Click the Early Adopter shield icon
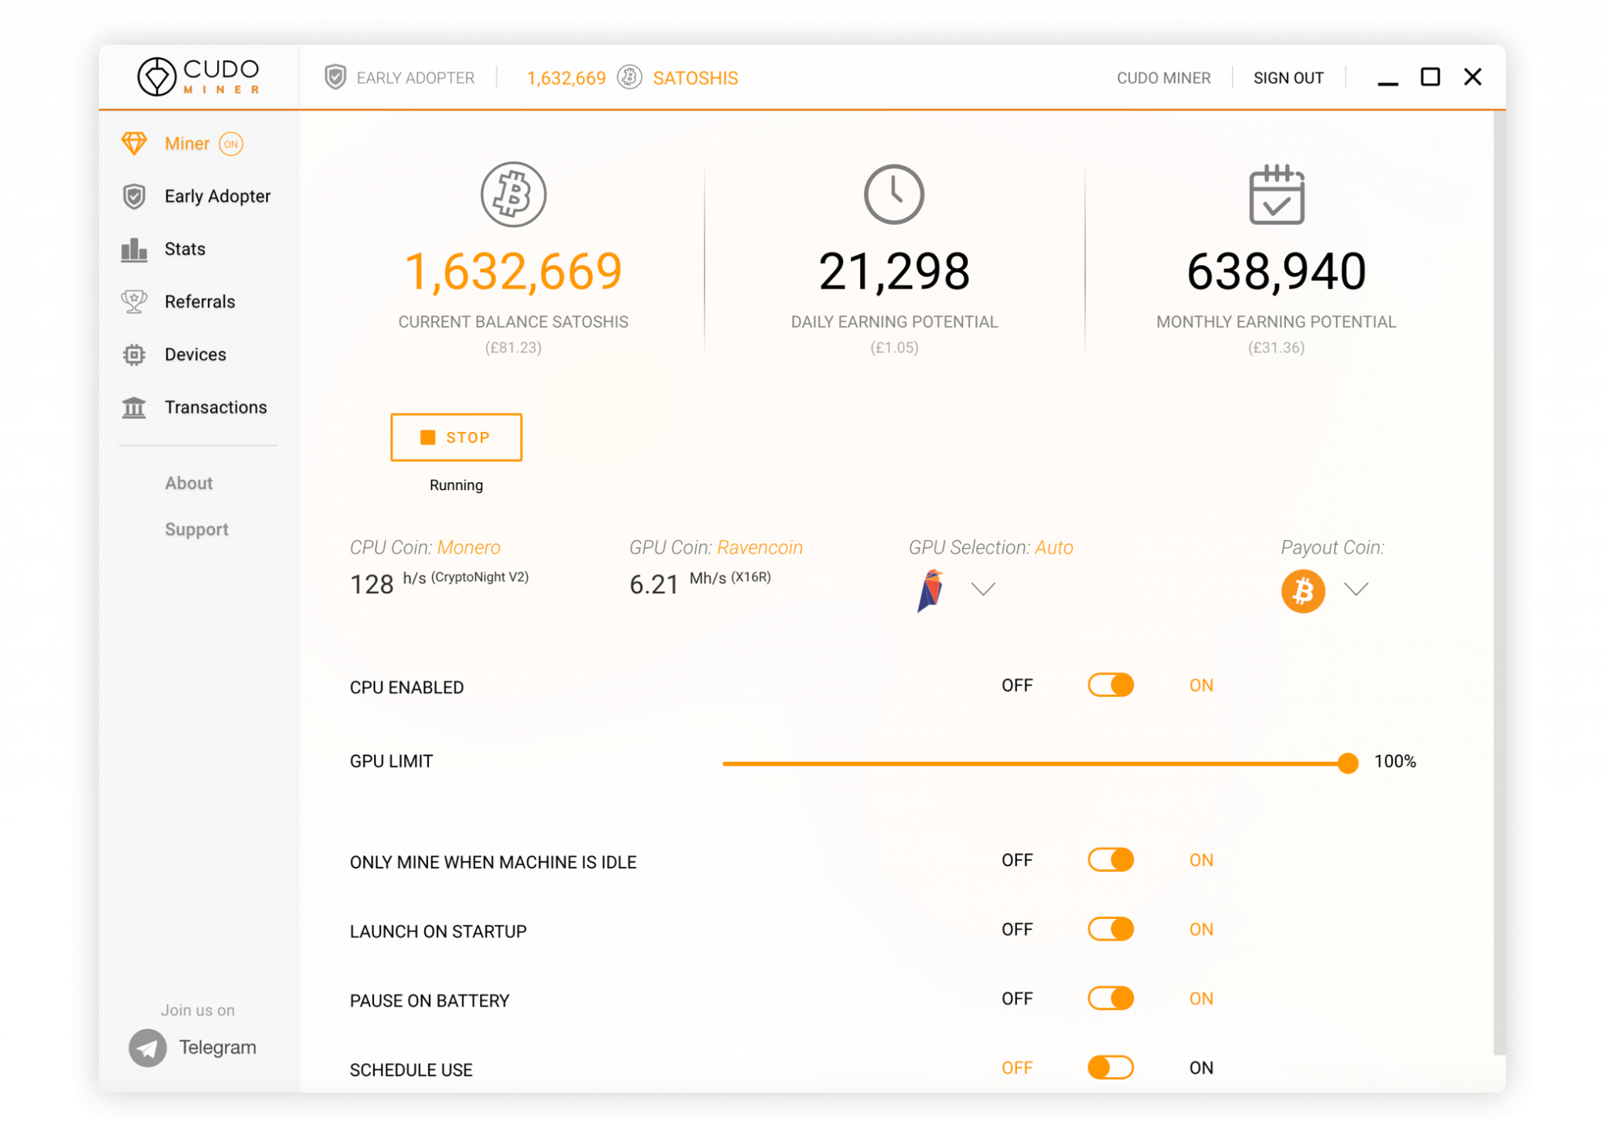1606x1136 pixels. coord(135,196)
